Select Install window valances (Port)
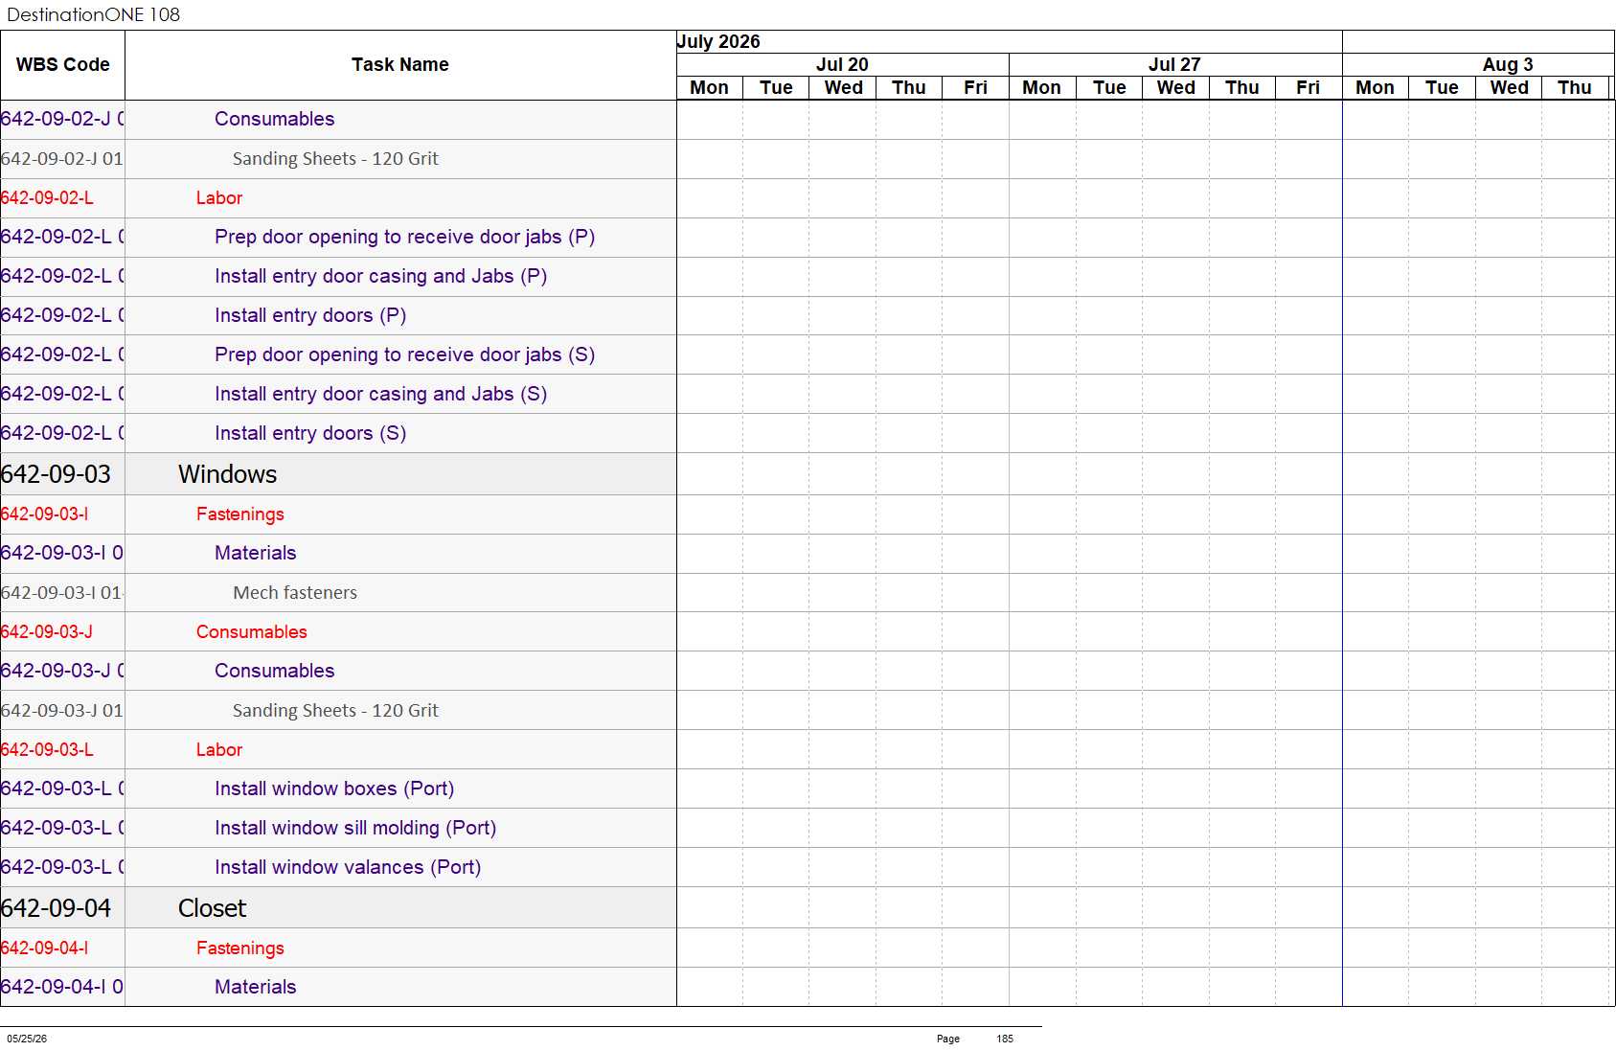The width and height of the screenshot is (1616, 1051). click(348, 867)
